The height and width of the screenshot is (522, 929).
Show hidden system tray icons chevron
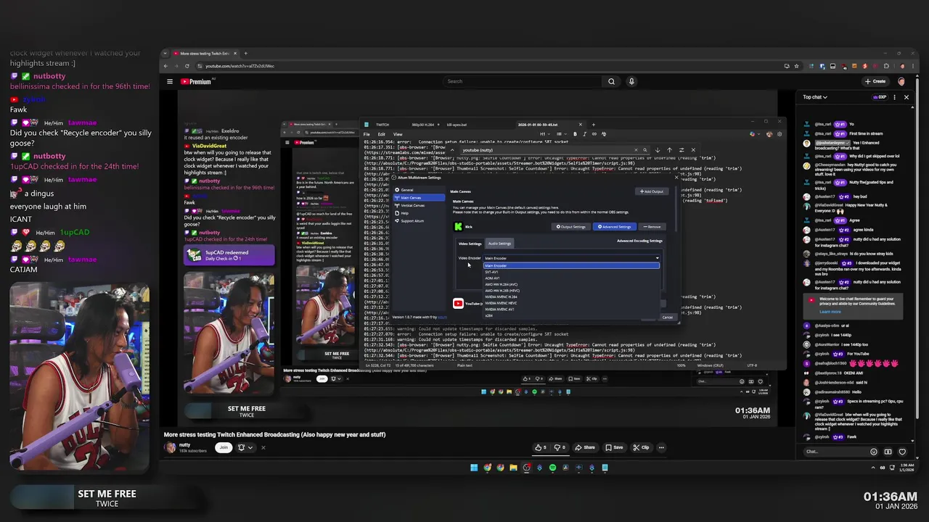[x=873, y=468]
